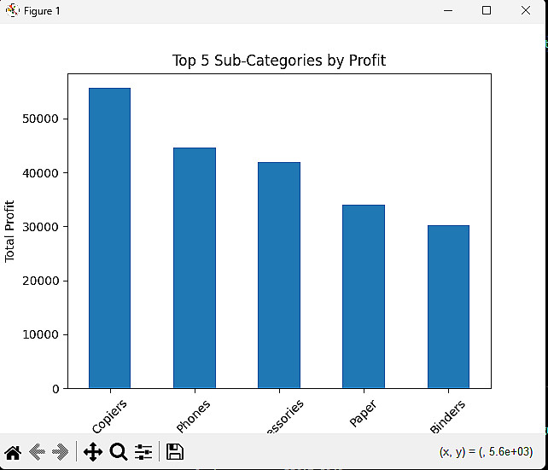Viewport: 548px width, 470px height.
Task: Open Configure subplots sliders icon
Action: [143, 452]
